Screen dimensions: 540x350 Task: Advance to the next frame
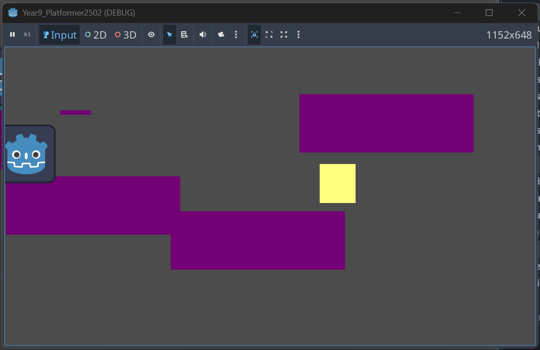(27, 35)
